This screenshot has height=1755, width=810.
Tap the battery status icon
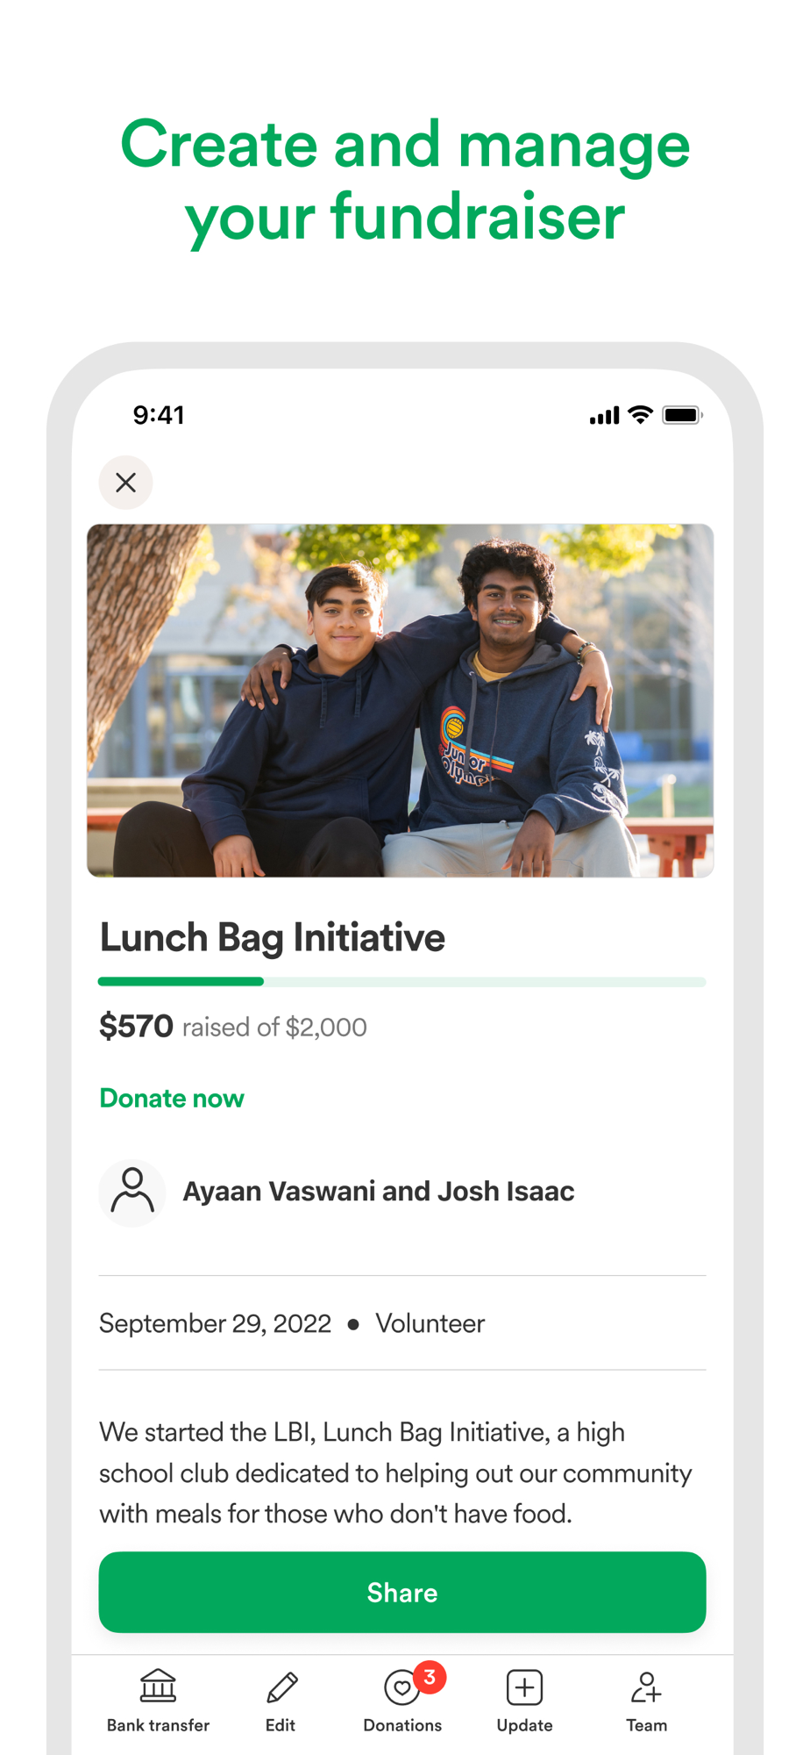pos(682,415)
